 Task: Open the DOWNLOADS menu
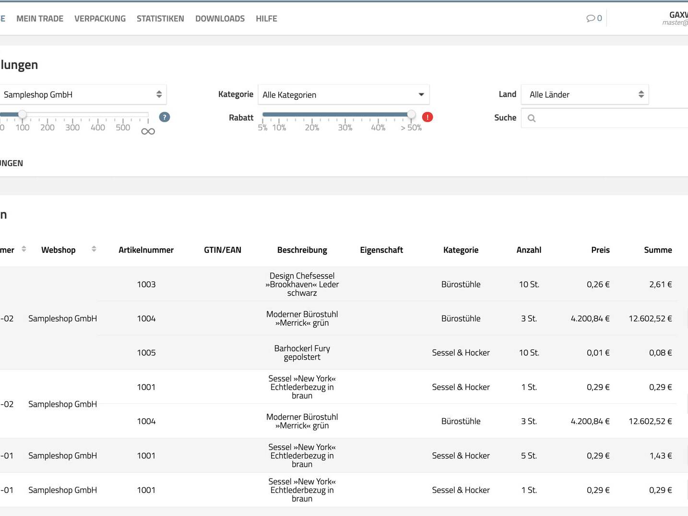click(220, 19)
